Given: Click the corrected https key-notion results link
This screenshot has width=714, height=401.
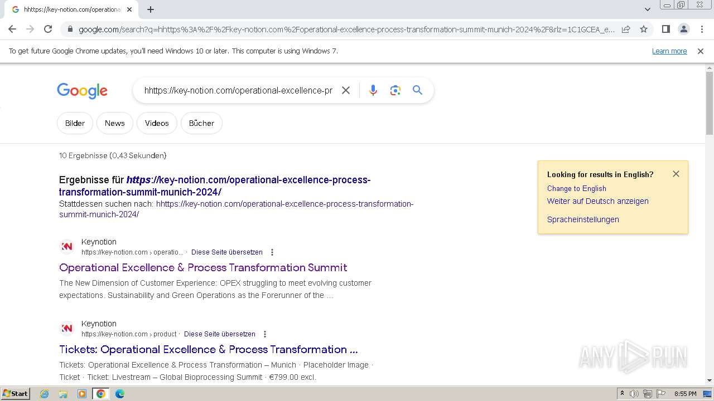Looking at the screenshot, I should tap(215, 186).
